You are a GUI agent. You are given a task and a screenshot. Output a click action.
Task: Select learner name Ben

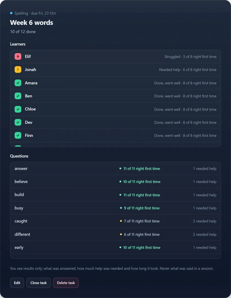[28, 96]
